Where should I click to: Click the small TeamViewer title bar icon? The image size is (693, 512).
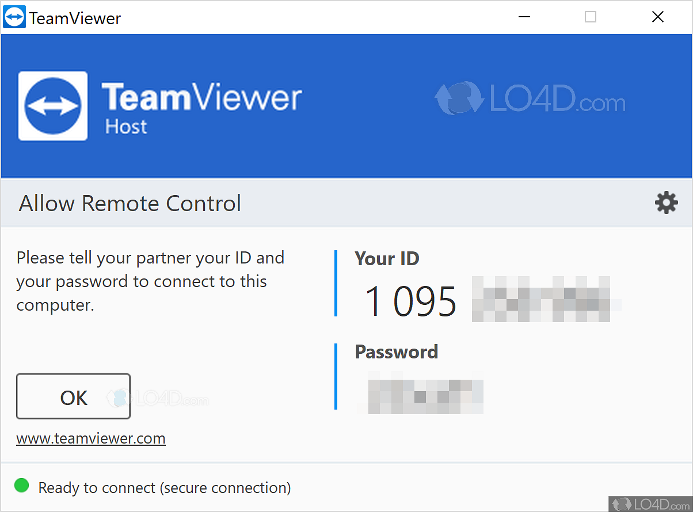(x=14, y=17)
